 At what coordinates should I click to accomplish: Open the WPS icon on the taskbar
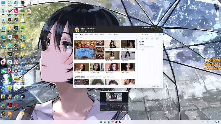point(112,122)
